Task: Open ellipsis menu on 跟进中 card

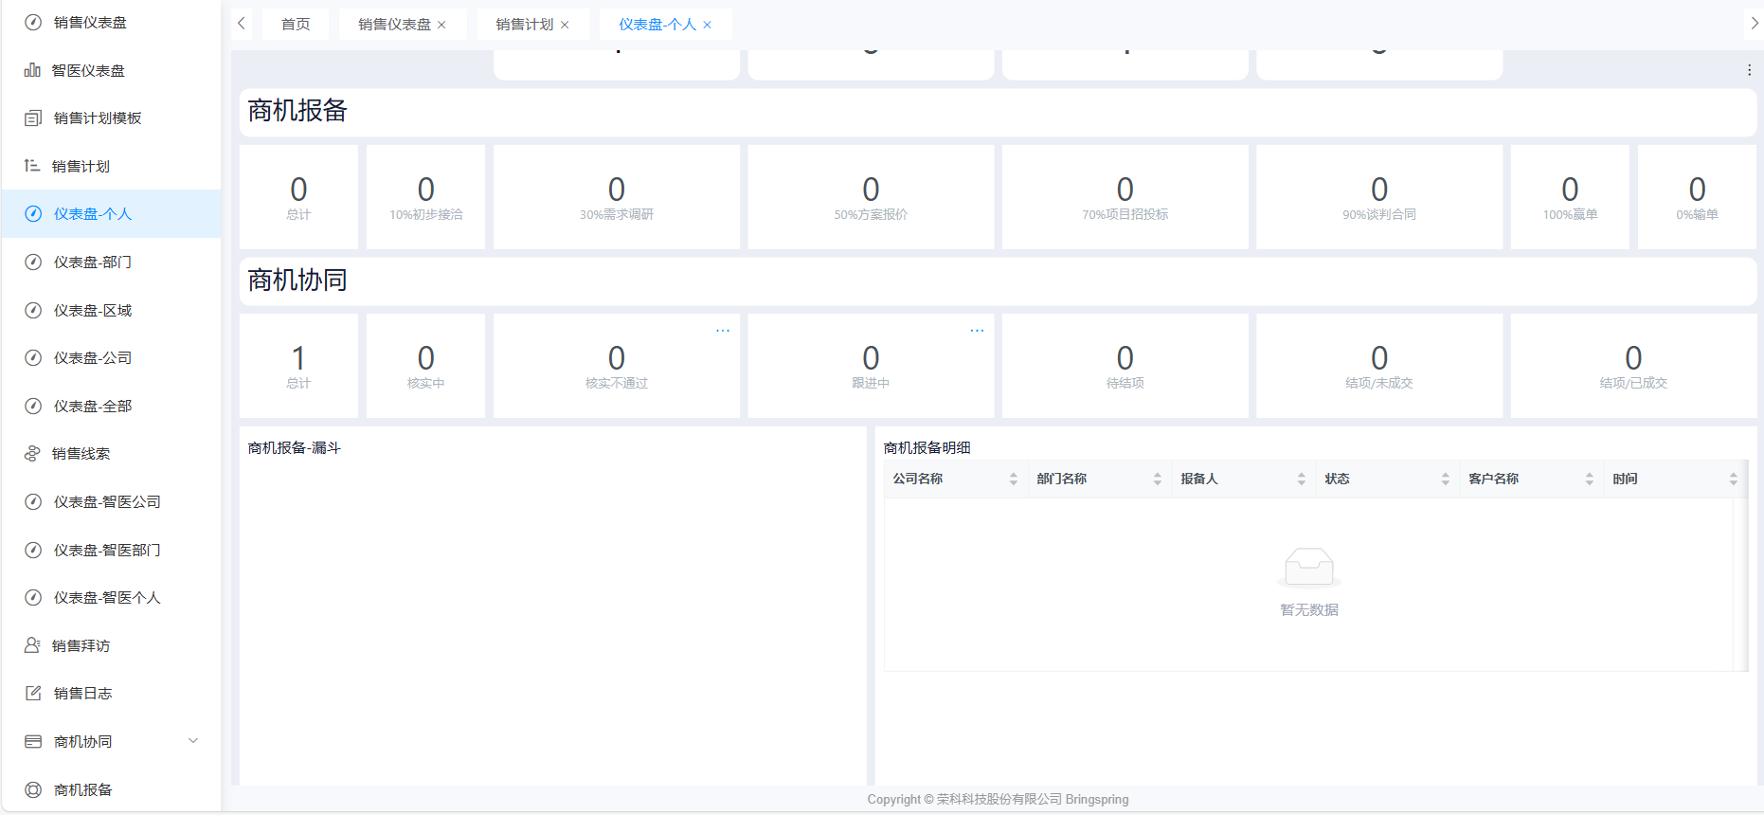Action: (977, 331)
